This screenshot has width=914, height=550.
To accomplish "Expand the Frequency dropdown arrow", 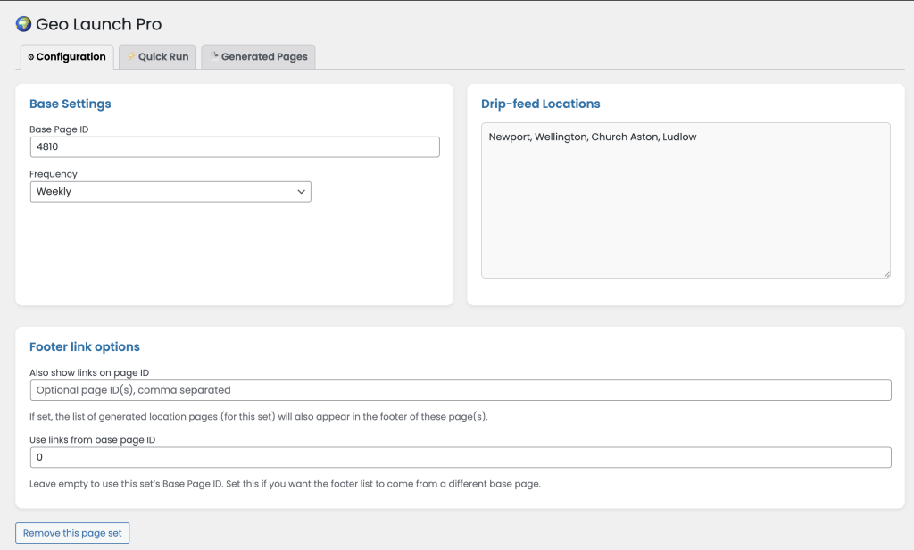I will pos(301,192).
